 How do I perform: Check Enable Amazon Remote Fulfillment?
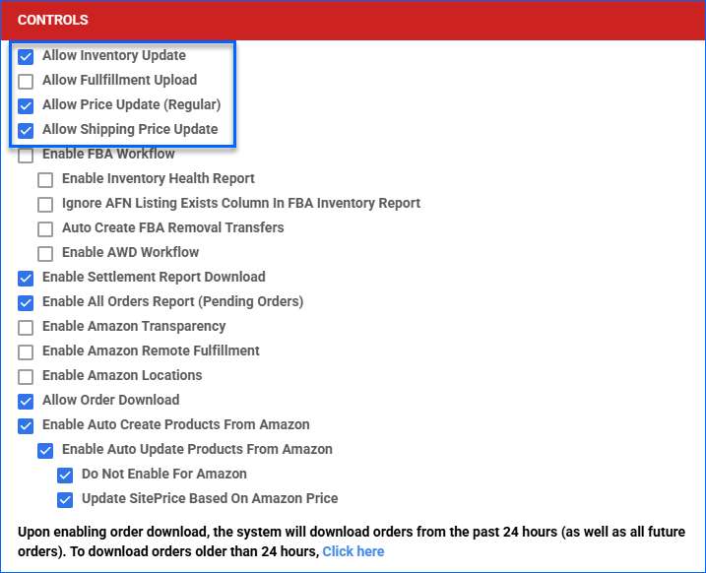[x=26, y=351]
